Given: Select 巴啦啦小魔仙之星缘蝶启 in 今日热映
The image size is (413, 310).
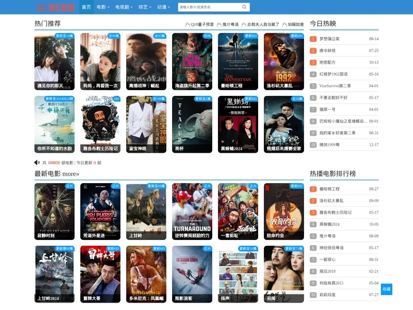Looking at the screenshot, I should click(x=343, y=121).
